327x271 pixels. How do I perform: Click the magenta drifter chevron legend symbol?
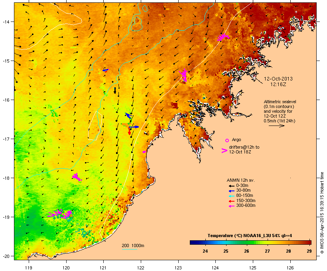pos(224,151)
